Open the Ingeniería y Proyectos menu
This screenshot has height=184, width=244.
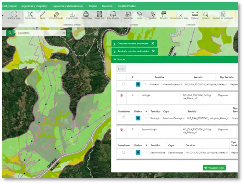(34, 6)
